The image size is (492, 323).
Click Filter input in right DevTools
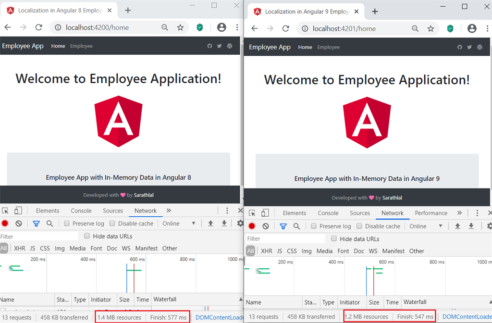(x=285, y=238)
